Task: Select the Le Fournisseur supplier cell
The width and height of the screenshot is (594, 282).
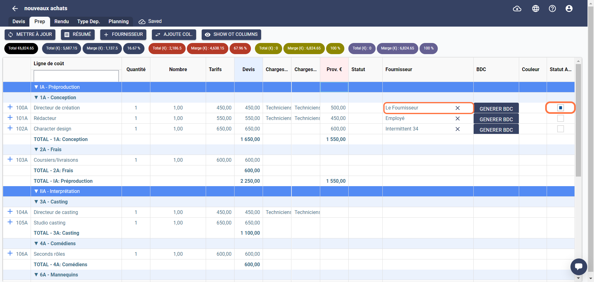Action: tap(428, 108)
